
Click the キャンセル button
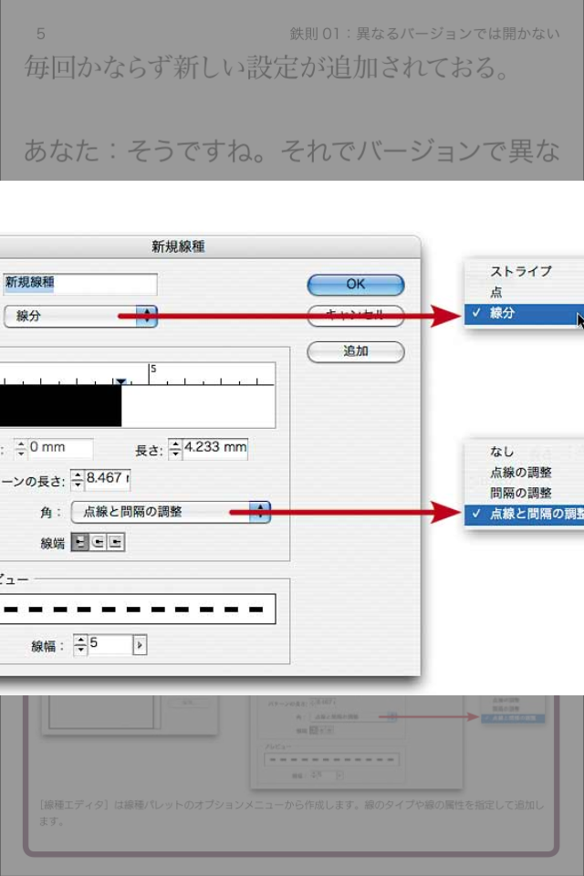[x=356, y=316]
